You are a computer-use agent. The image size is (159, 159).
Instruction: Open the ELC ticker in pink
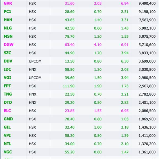7,111
